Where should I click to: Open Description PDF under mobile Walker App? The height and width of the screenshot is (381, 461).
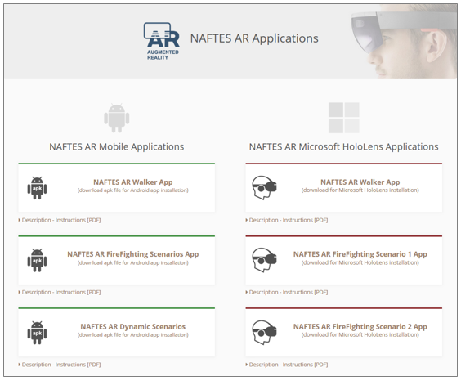[x=60, y=220]
